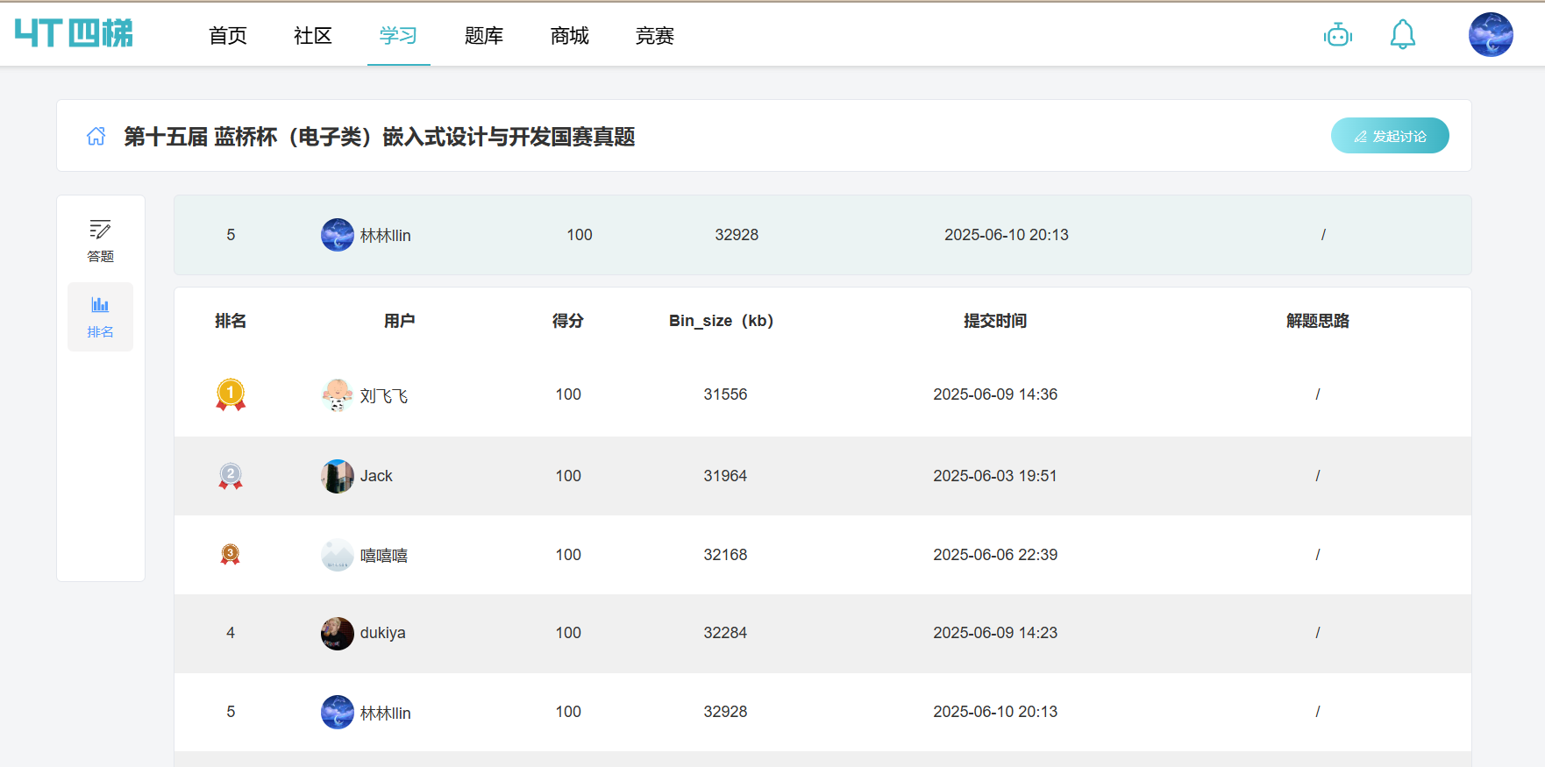The image size is (1545, 767).
Task: Open dukiya's avatar
Action: pos(338,633)
